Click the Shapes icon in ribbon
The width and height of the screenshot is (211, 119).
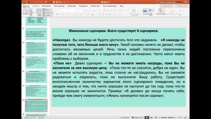(151, 10)
